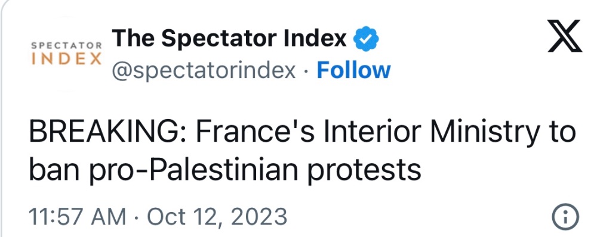This screenshot has width=597, height=237.
Task: Click the X logo icon
Action: 565,36
